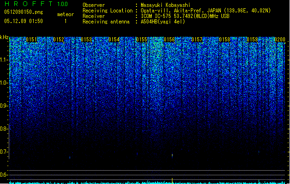
Task: Click the A504HB(yagi 4el) antenna text
Action: (163, 22)
